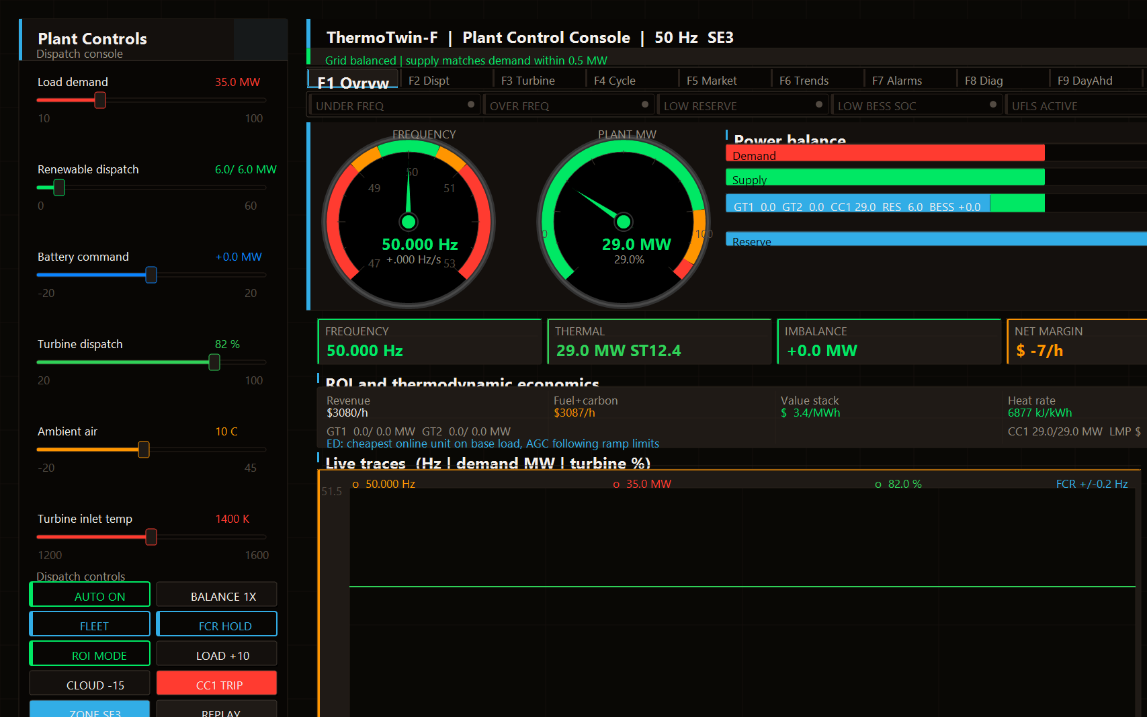Click the '10 C' ambient air value
Image resolution: width=1147 pixels, height=717 pixels.
[x=226, y=431]
